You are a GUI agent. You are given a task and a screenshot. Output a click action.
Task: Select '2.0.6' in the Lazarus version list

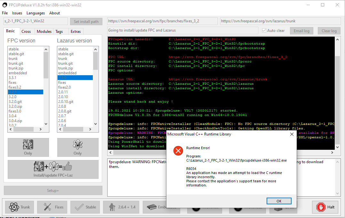(62, 120)
